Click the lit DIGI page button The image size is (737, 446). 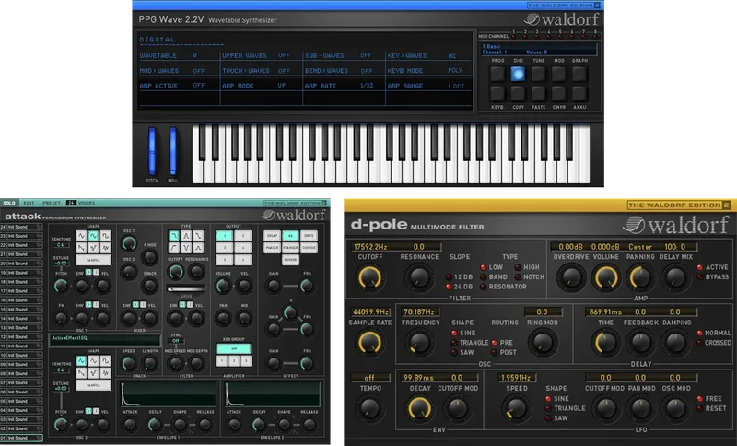(518, 74)
